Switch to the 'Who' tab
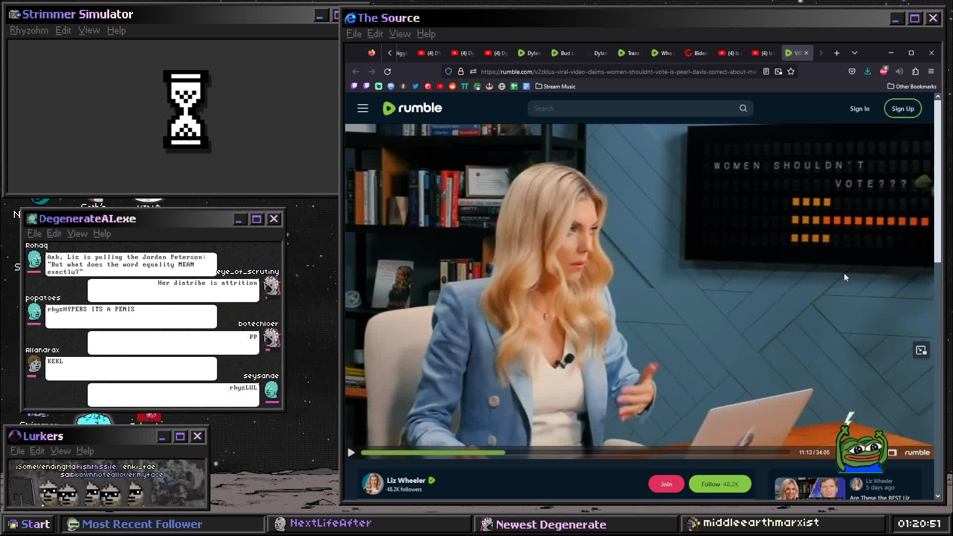Image resolution: width=953 pixels, height=536 pixels. [663, 53]
